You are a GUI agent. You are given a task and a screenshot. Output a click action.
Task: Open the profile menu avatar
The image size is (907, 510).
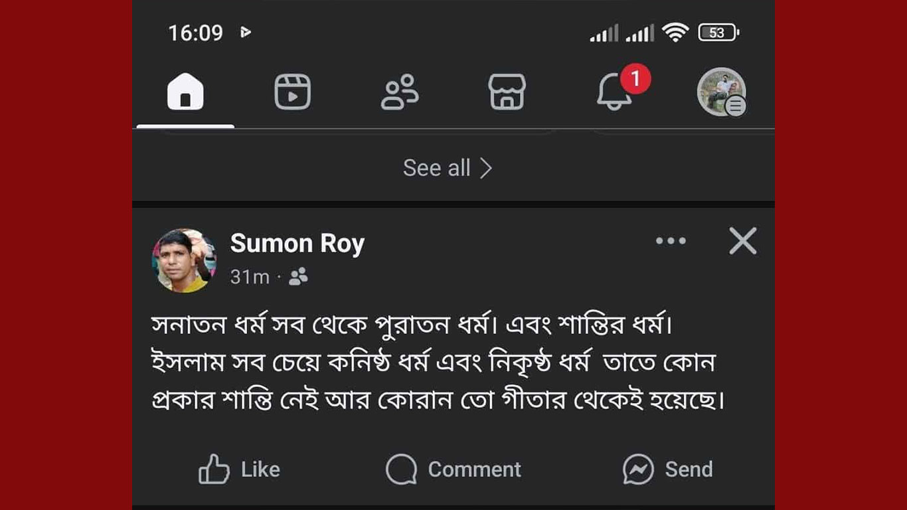[x=721, y=92]
